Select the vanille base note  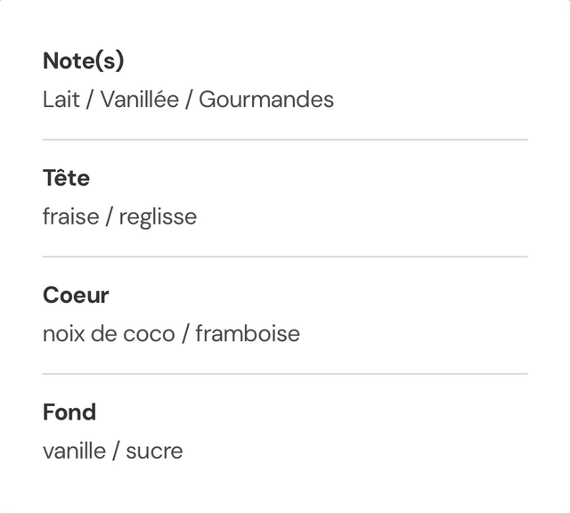click(x=72, y=451)
